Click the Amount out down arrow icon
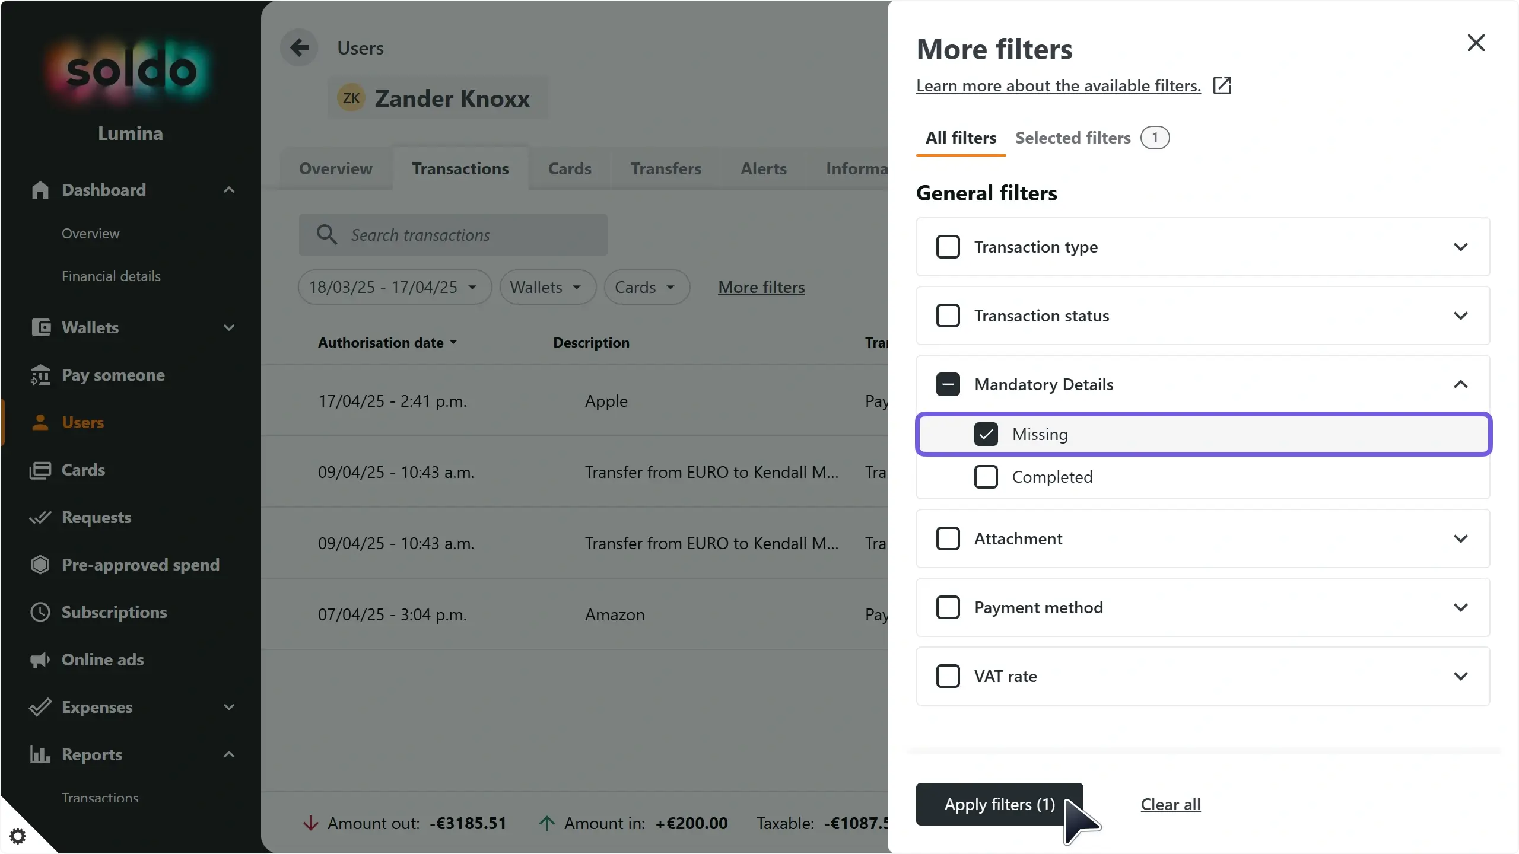 pyautogui.click(x=311, y=823)
